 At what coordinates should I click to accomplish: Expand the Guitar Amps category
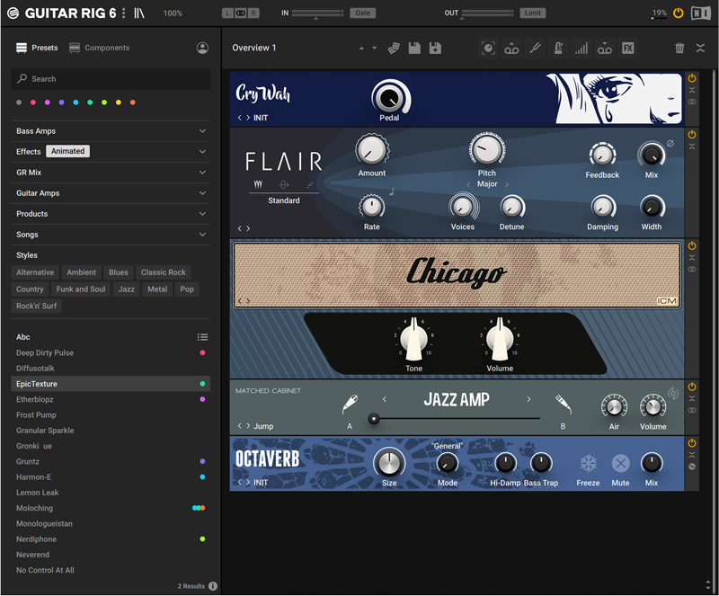(202, 193)
